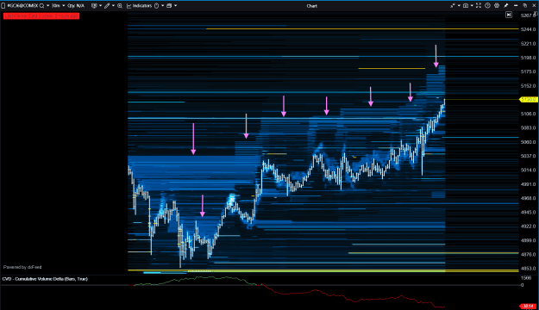Toggle the pin window icon

click(506, 5)
